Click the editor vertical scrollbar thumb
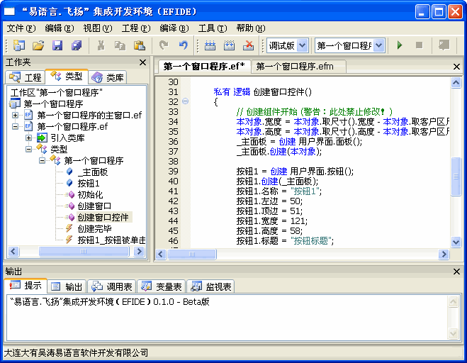467x363 pixels. coord(456,177)
